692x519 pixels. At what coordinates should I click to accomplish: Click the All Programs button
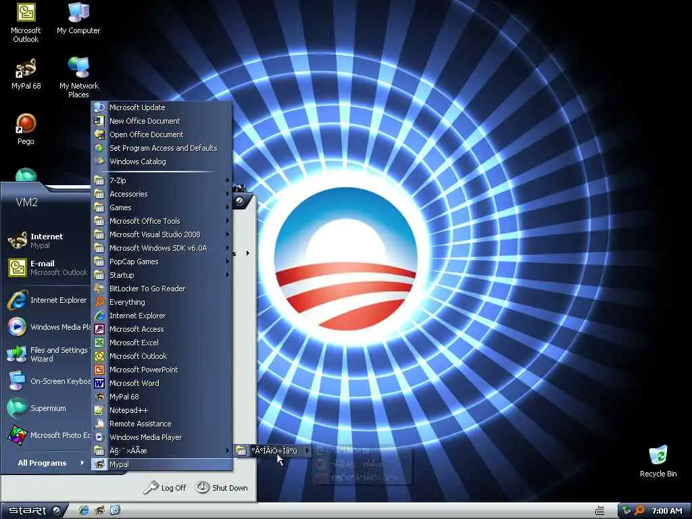[51, 463]
